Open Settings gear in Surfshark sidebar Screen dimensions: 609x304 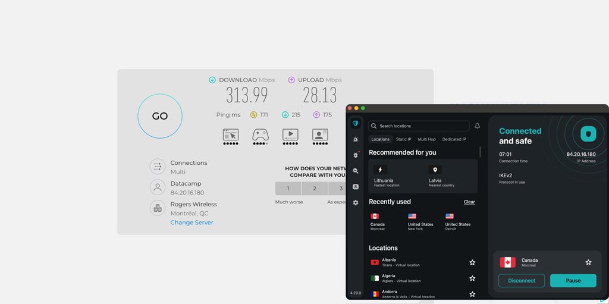coord(356,202)
